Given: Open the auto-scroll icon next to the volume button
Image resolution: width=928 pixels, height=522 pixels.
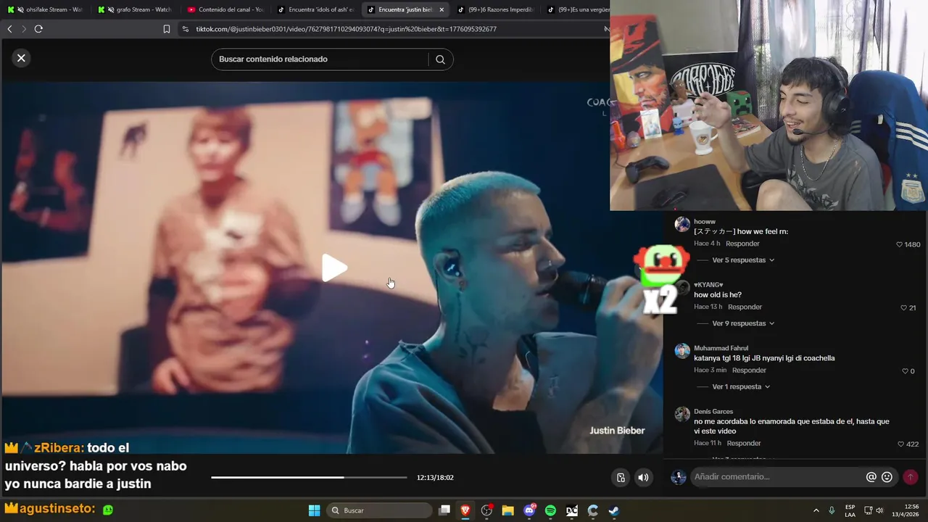Looking at the screenshot, I should 621,477.
